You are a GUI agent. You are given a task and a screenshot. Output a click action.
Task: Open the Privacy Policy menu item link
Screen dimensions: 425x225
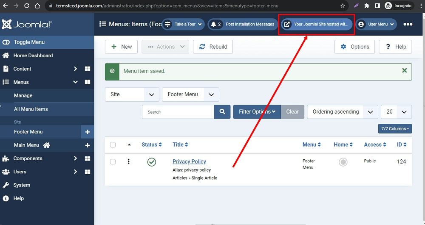click(189, 161)
